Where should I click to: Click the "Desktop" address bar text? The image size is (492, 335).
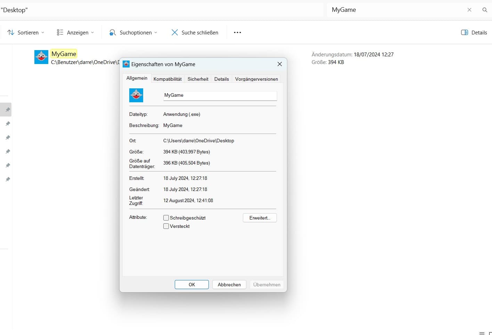14,10
